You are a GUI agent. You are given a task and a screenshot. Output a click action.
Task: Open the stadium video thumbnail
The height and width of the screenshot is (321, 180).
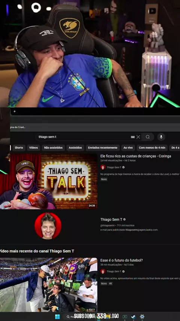pos(49,285)
